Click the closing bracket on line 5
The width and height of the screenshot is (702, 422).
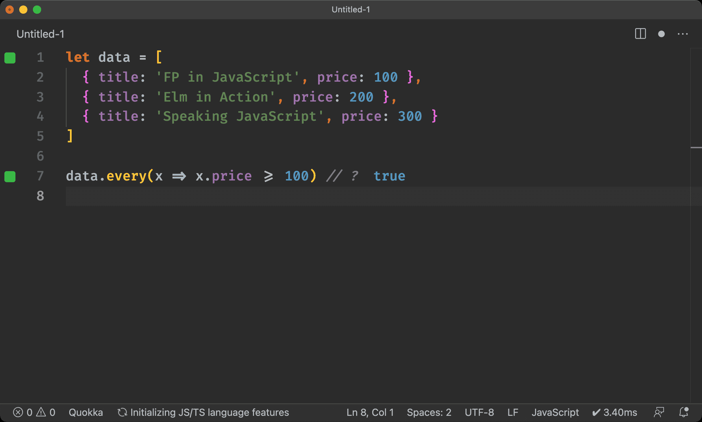pyautogui.click(x=70, y=136)
